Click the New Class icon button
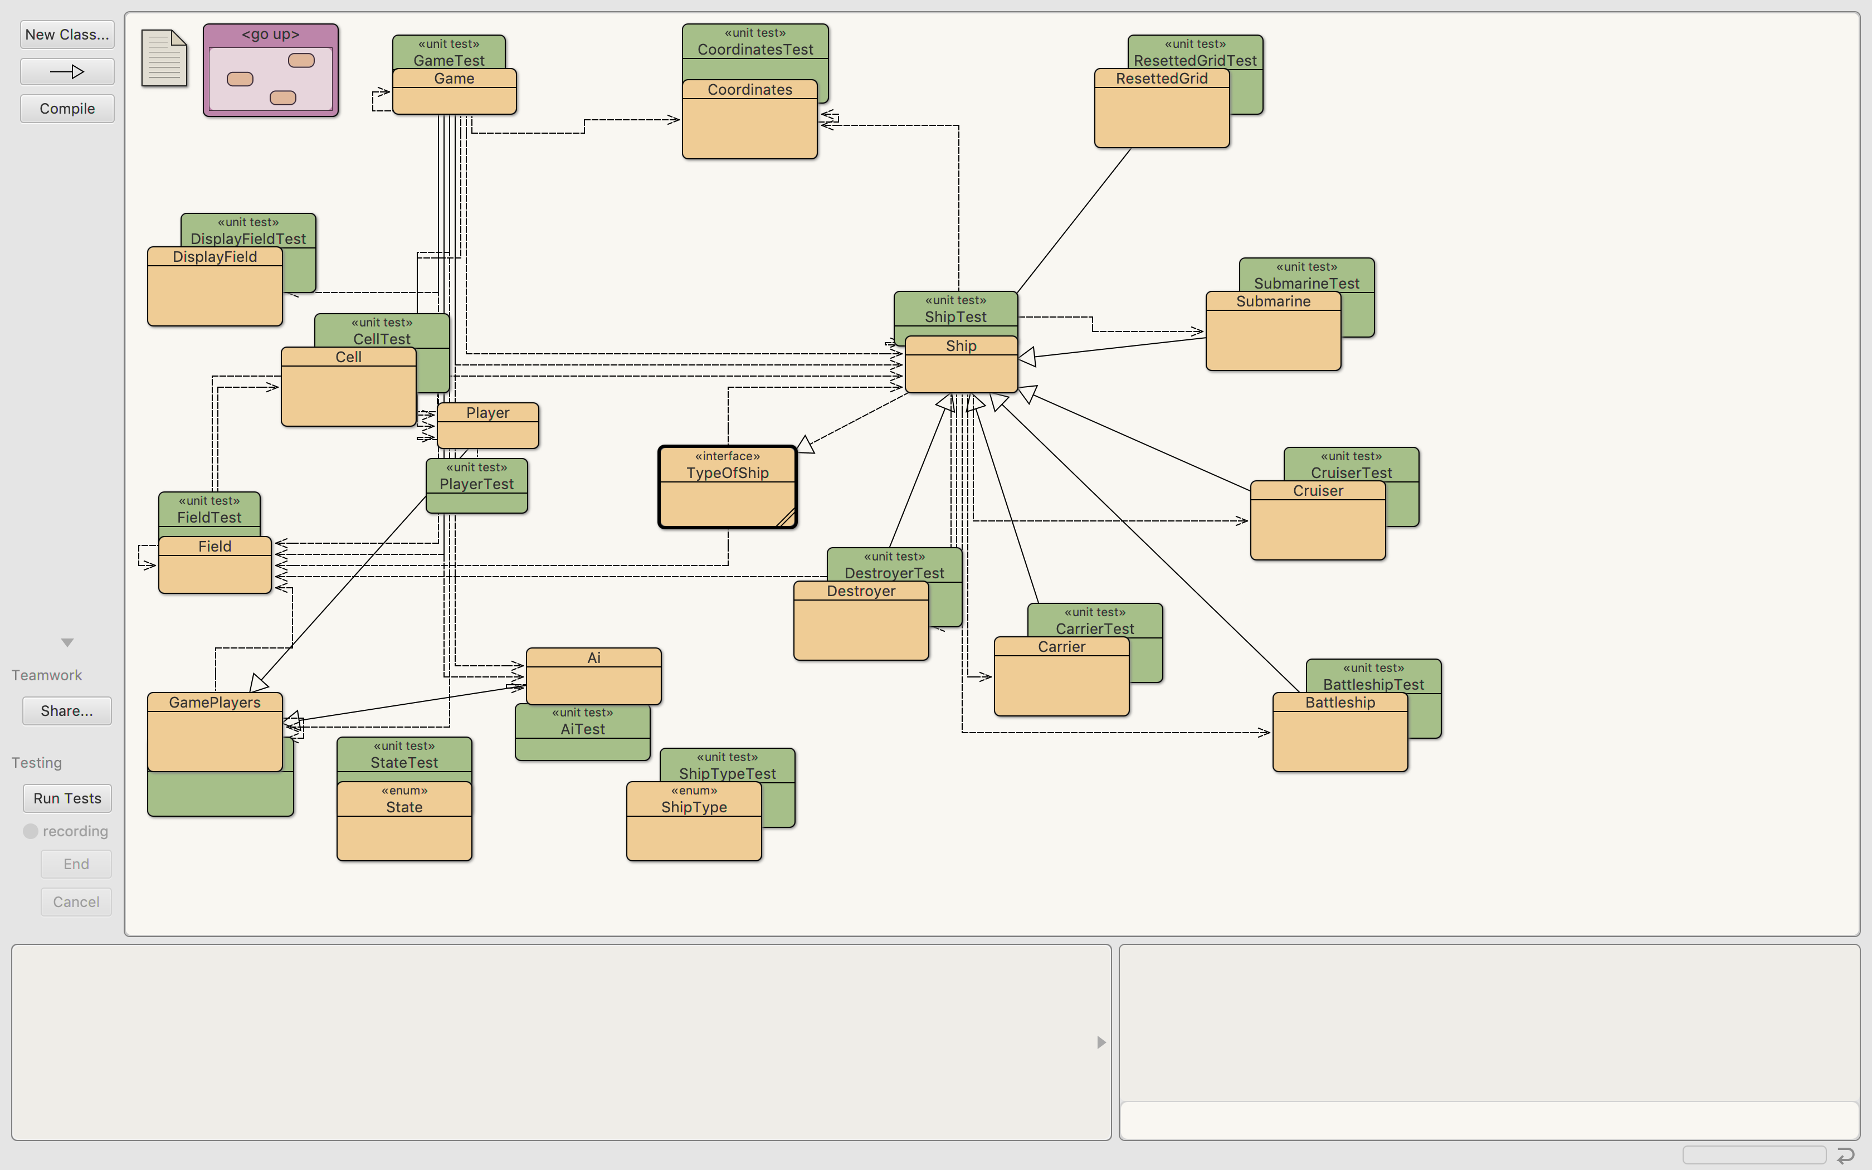 [66, 34]
